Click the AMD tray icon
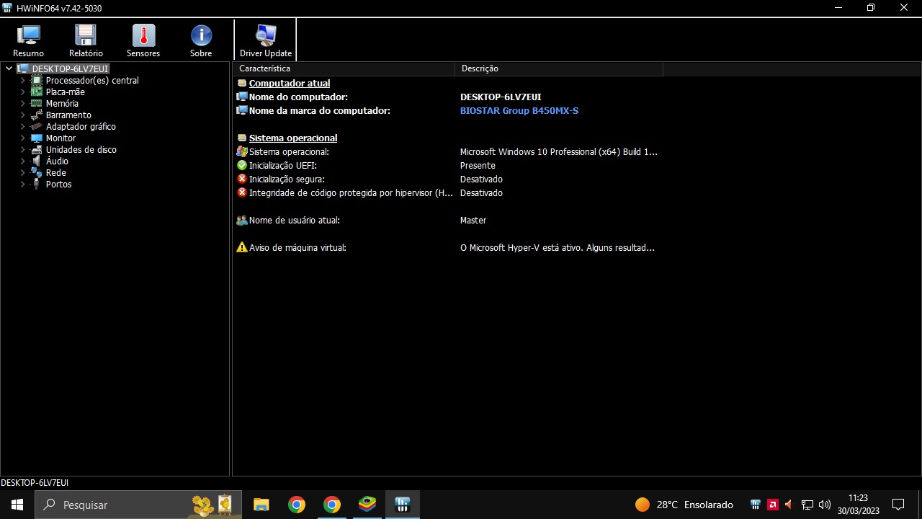Image resolution: width=922 pixels, height=519 pixels. (772, 505)
